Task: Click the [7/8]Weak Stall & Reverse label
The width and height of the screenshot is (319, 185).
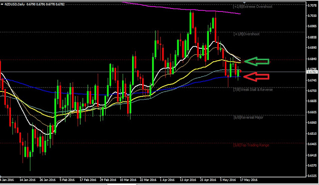Action: tap(253, 90)
